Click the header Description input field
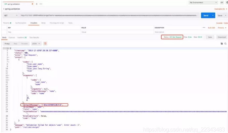 coord(190,32)
